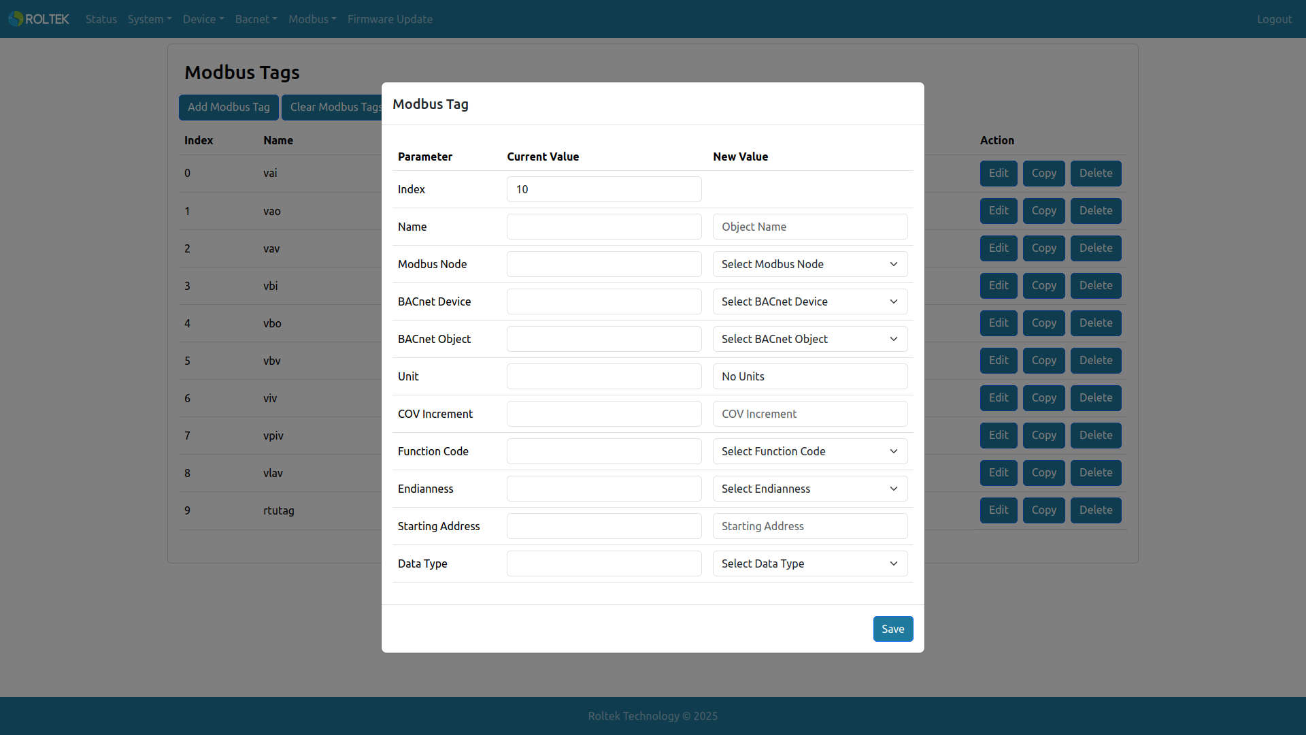Delete the vai tag row
Viewport: 1306px width, 735px height.
click(1096, 174)
